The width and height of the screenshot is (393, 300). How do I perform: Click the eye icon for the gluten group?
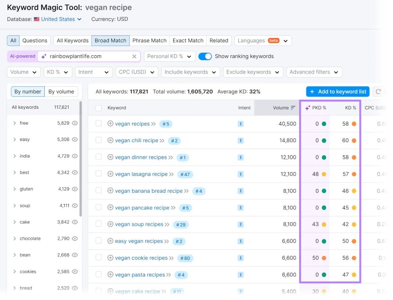tap(75, 189)
